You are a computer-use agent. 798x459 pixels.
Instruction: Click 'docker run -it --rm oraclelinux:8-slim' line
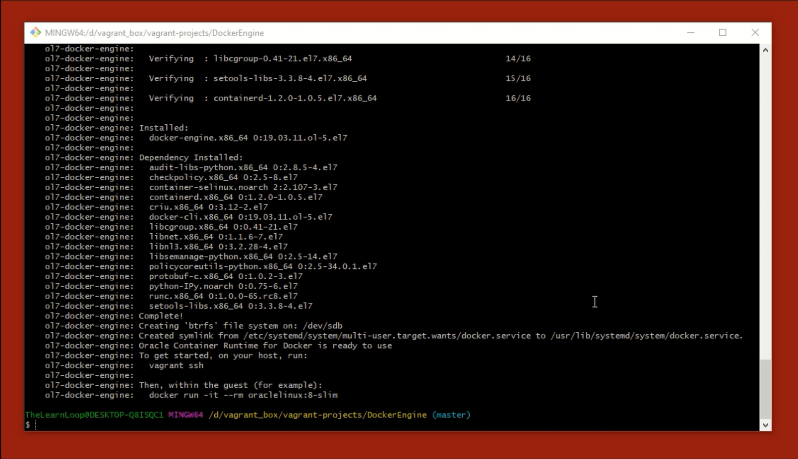pyautogui.click(x=243, y=395)
